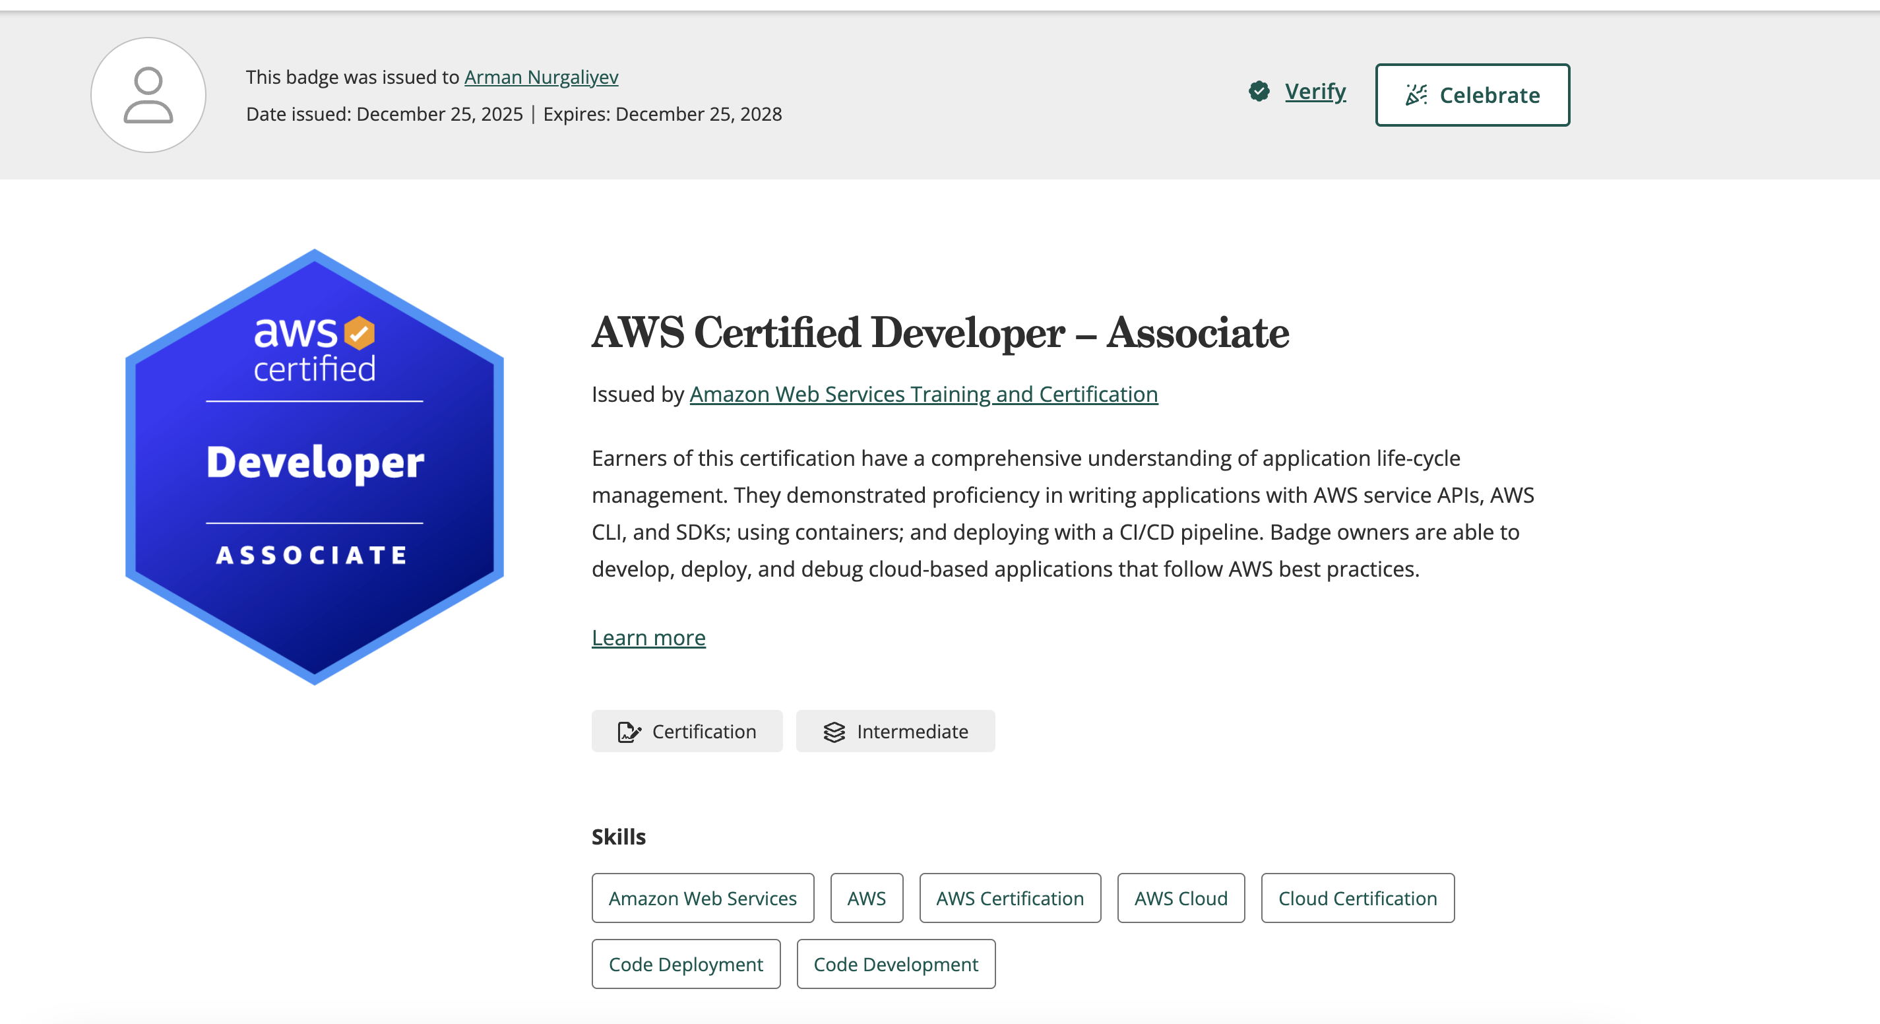The height and width of the screenshot is (1024, 1880).
Task: Click the Verify link
Action: coord(1315,91)
